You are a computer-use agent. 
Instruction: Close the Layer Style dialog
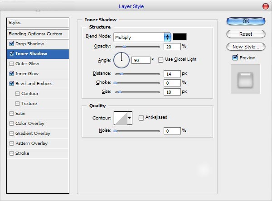[x=265, y=6]
